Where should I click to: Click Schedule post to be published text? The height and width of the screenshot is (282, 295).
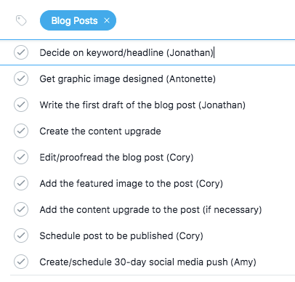click(x=121, y=236)
